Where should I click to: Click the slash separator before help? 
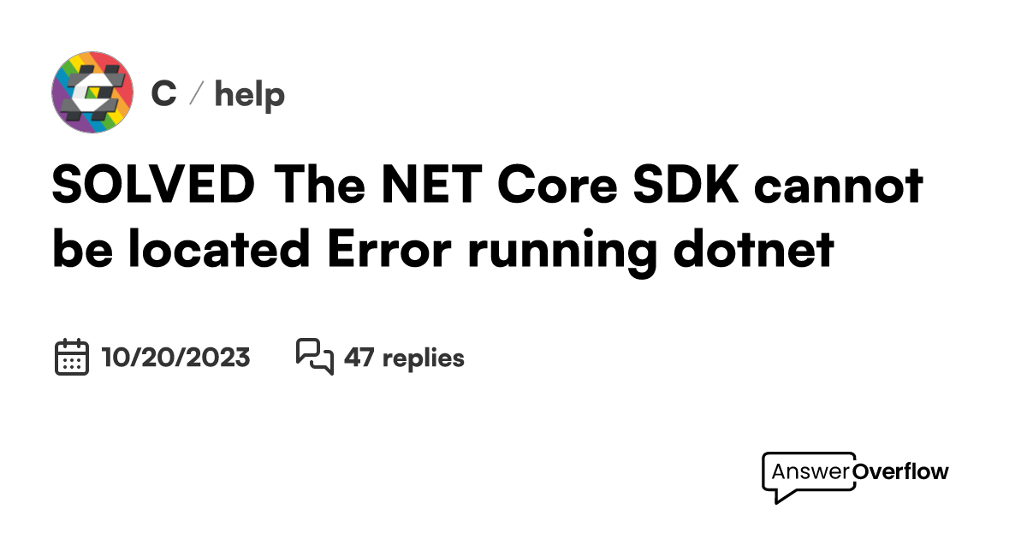click(x=195, y=94)
